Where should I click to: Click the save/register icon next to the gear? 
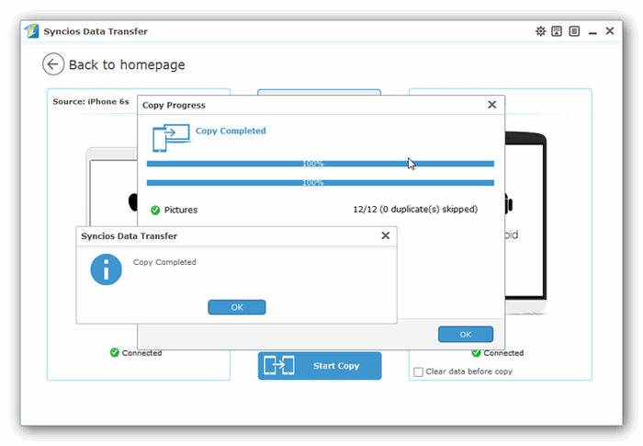click(x=557, y=31)
